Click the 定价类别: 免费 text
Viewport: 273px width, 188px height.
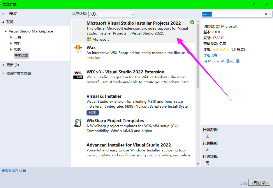[x=214, y=44]
